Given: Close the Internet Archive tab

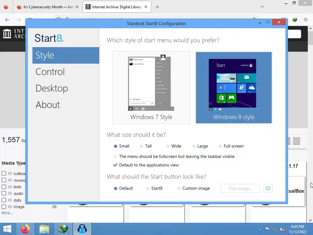Looking at the screenshot, I should click(x=146, y=7).
